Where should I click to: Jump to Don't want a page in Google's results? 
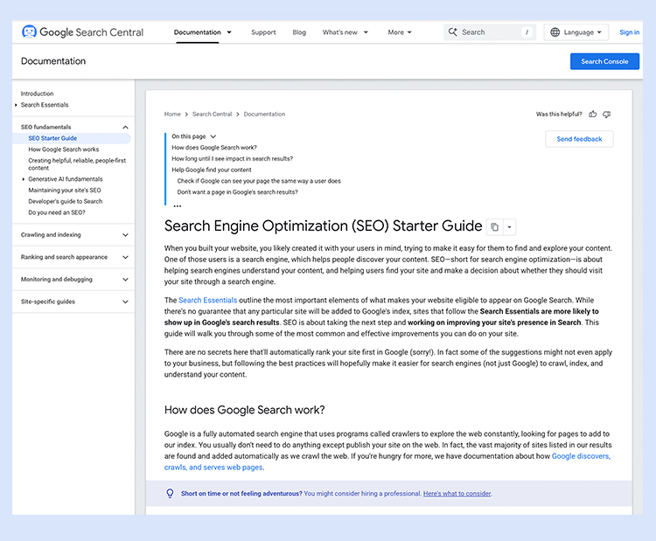[x=238, y=192]
